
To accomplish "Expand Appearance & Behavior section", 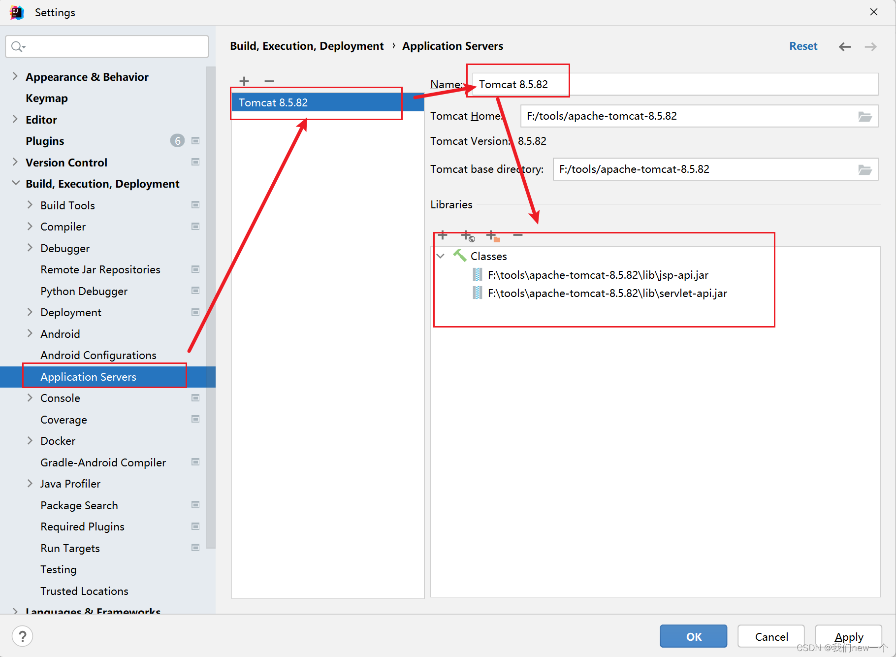I will 15,76.
